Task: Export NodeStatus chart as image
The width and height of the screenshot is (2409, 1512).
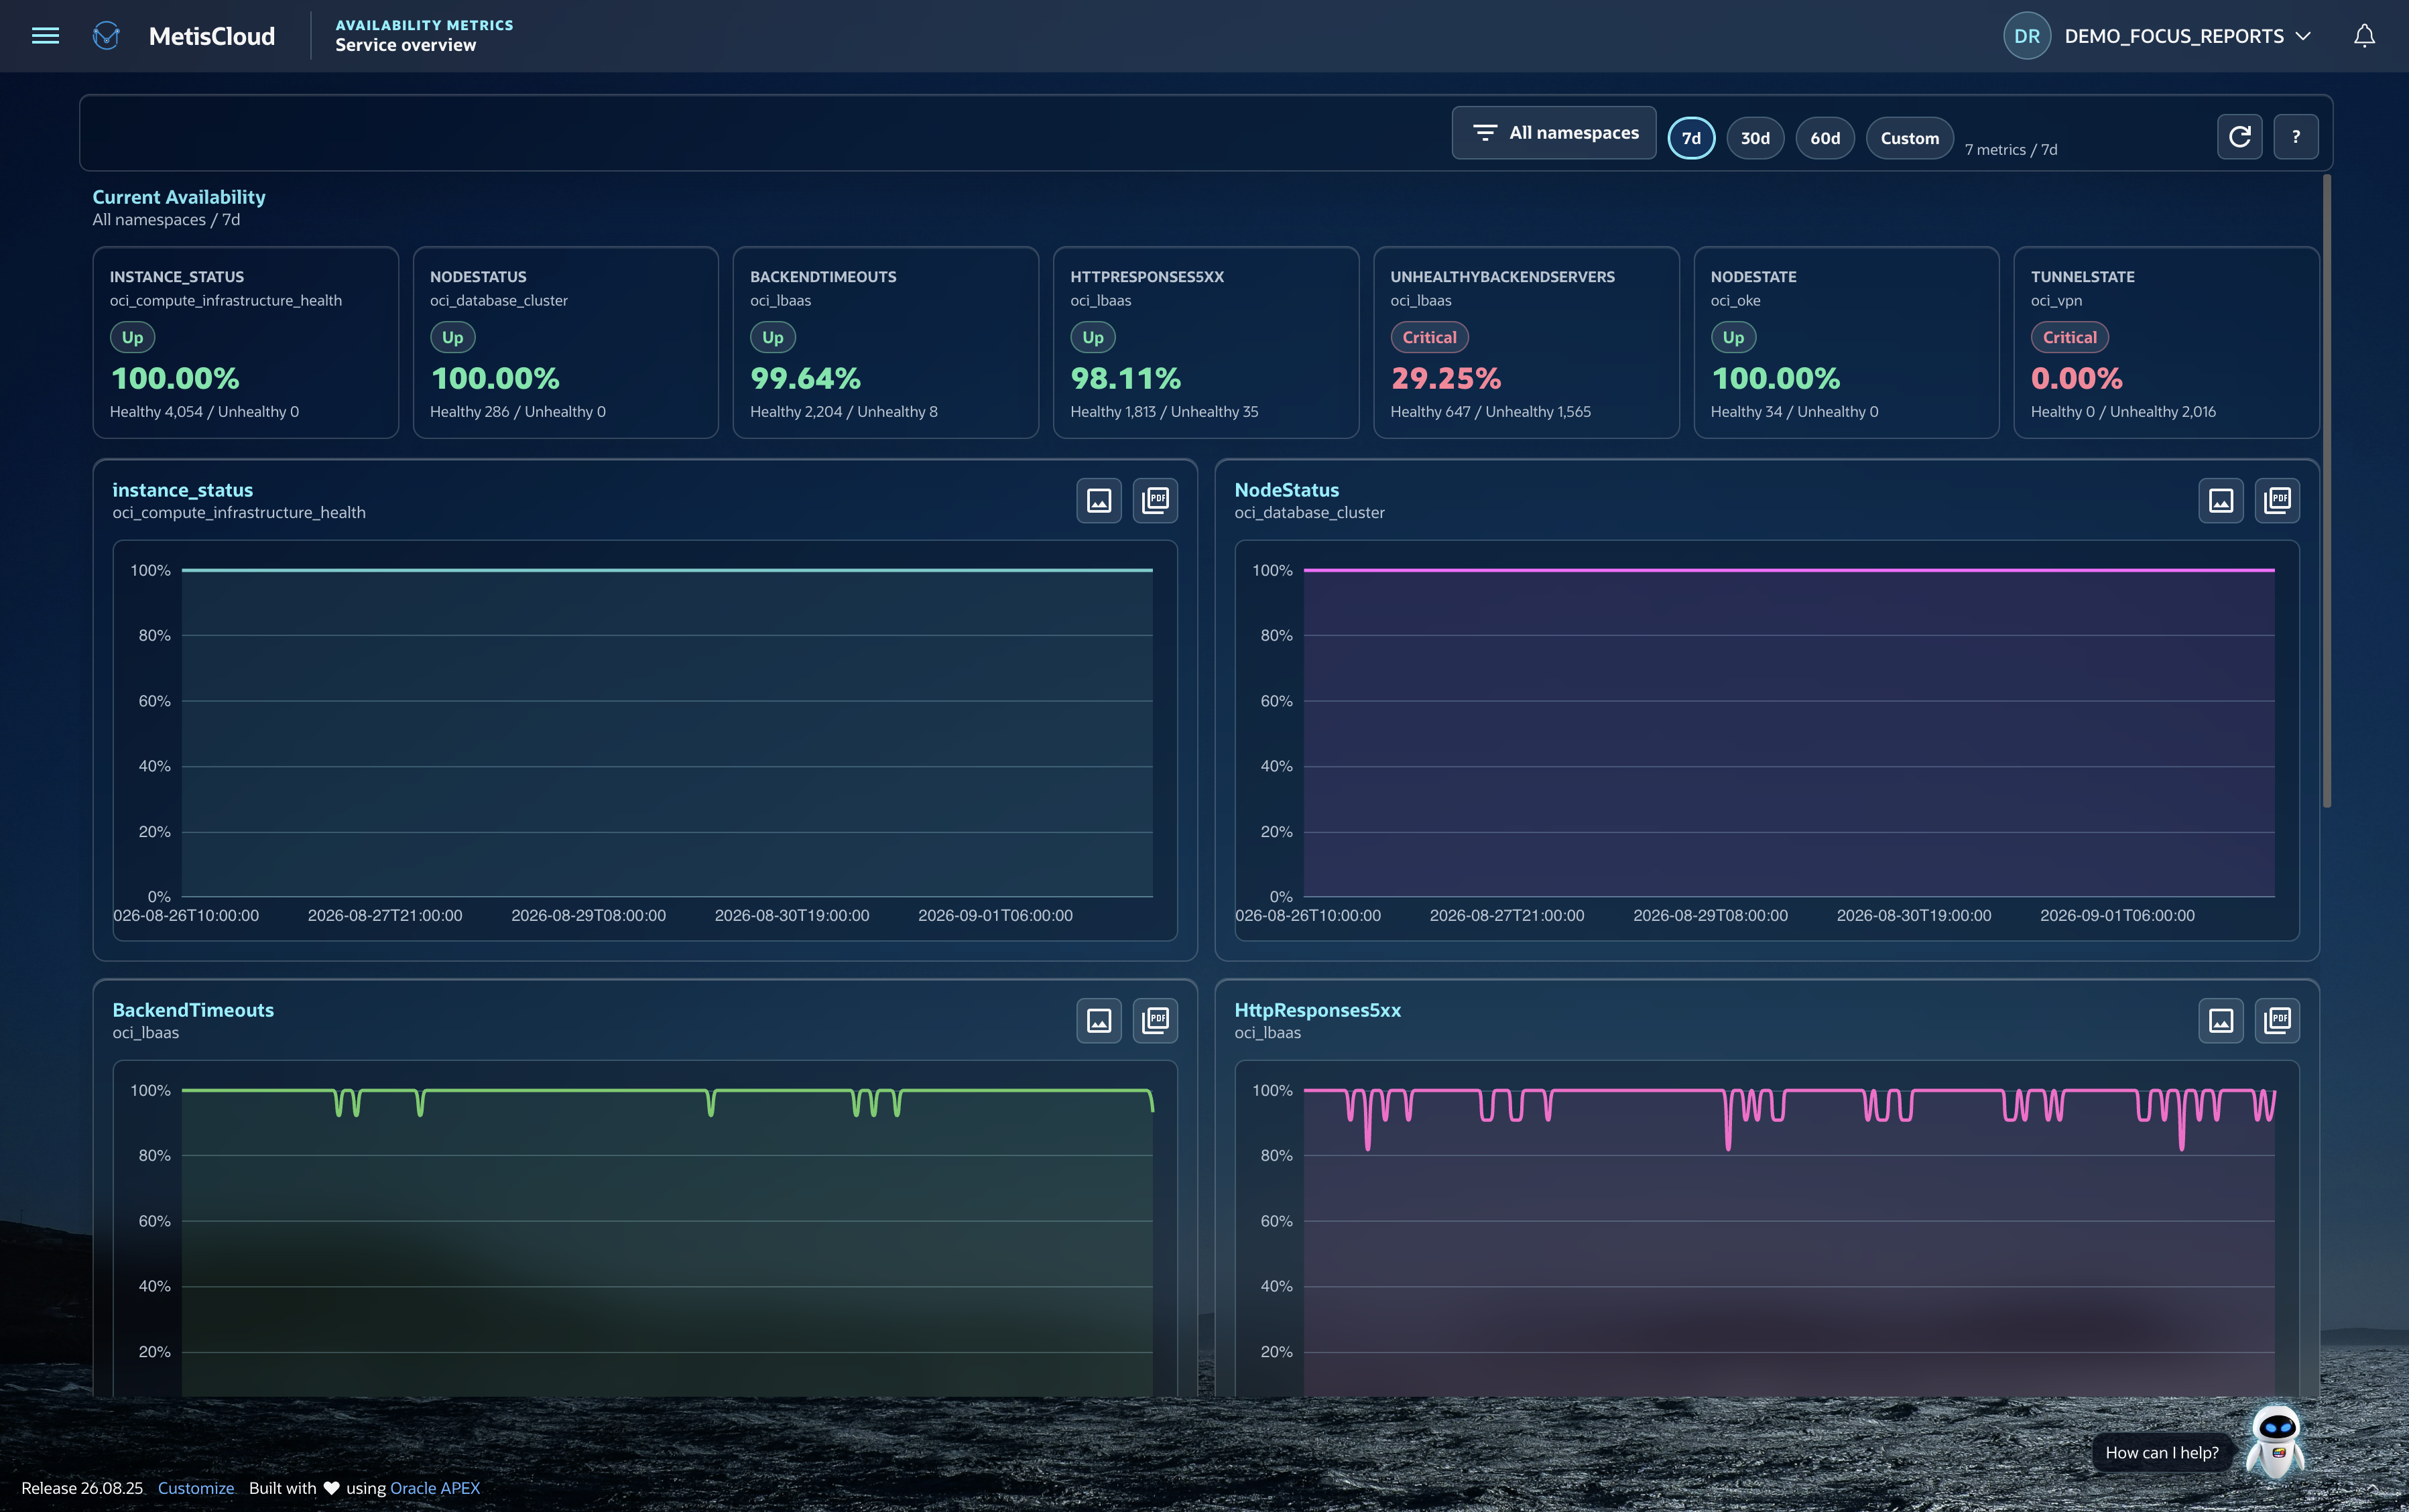Action: coord(2220,500)
